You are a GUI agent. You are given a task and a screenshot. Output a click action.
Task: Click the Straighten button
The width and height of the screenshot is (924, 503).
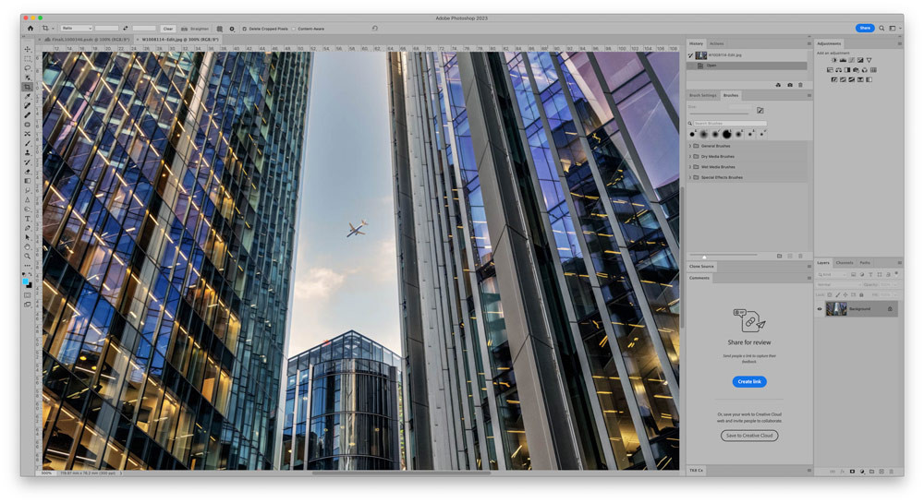[195, 29]
